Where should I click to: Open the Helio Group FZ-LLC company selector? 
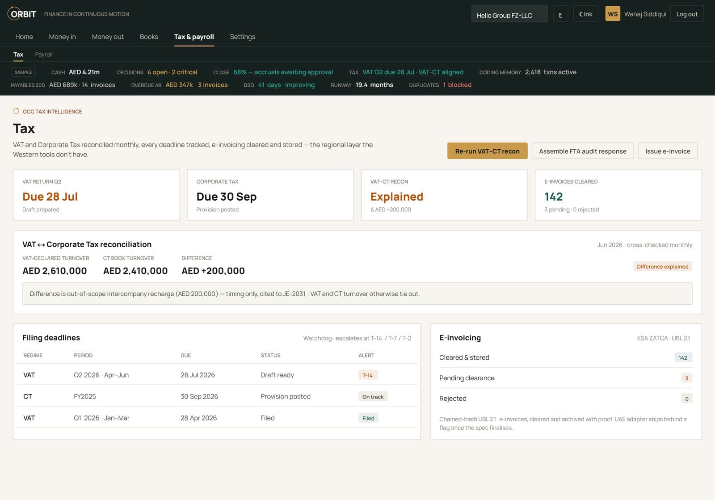coord(509,14)
